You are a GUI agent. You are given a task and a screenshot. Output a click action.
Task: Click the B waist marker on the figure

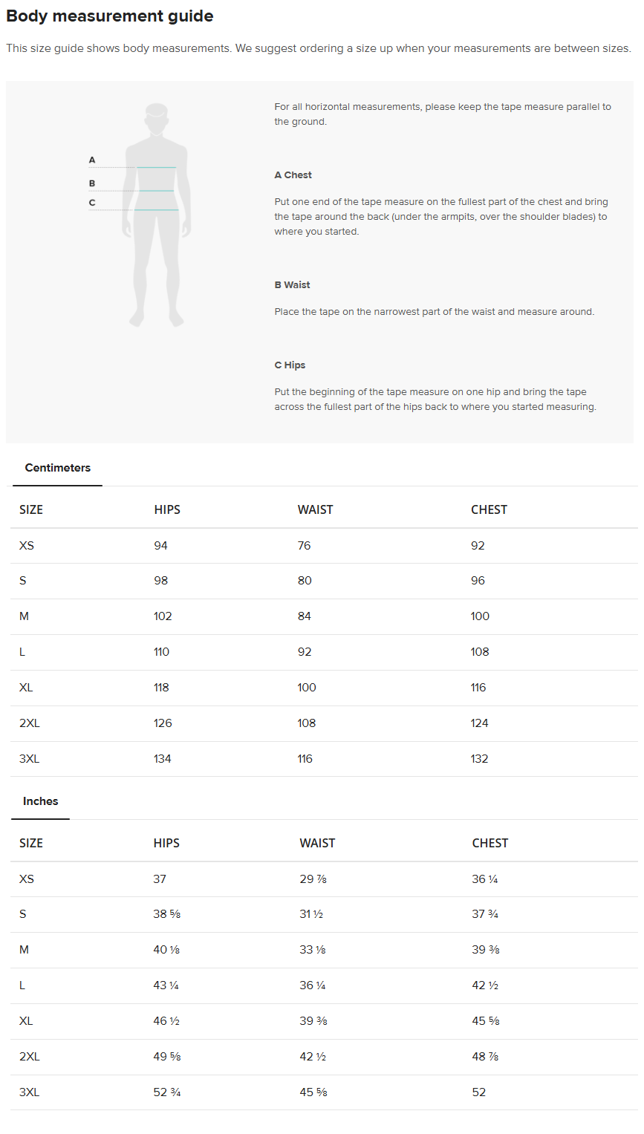pos(92,183)
